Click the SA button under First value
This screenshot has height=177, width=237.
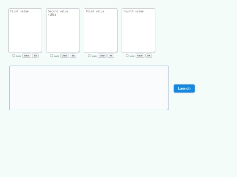36,56
